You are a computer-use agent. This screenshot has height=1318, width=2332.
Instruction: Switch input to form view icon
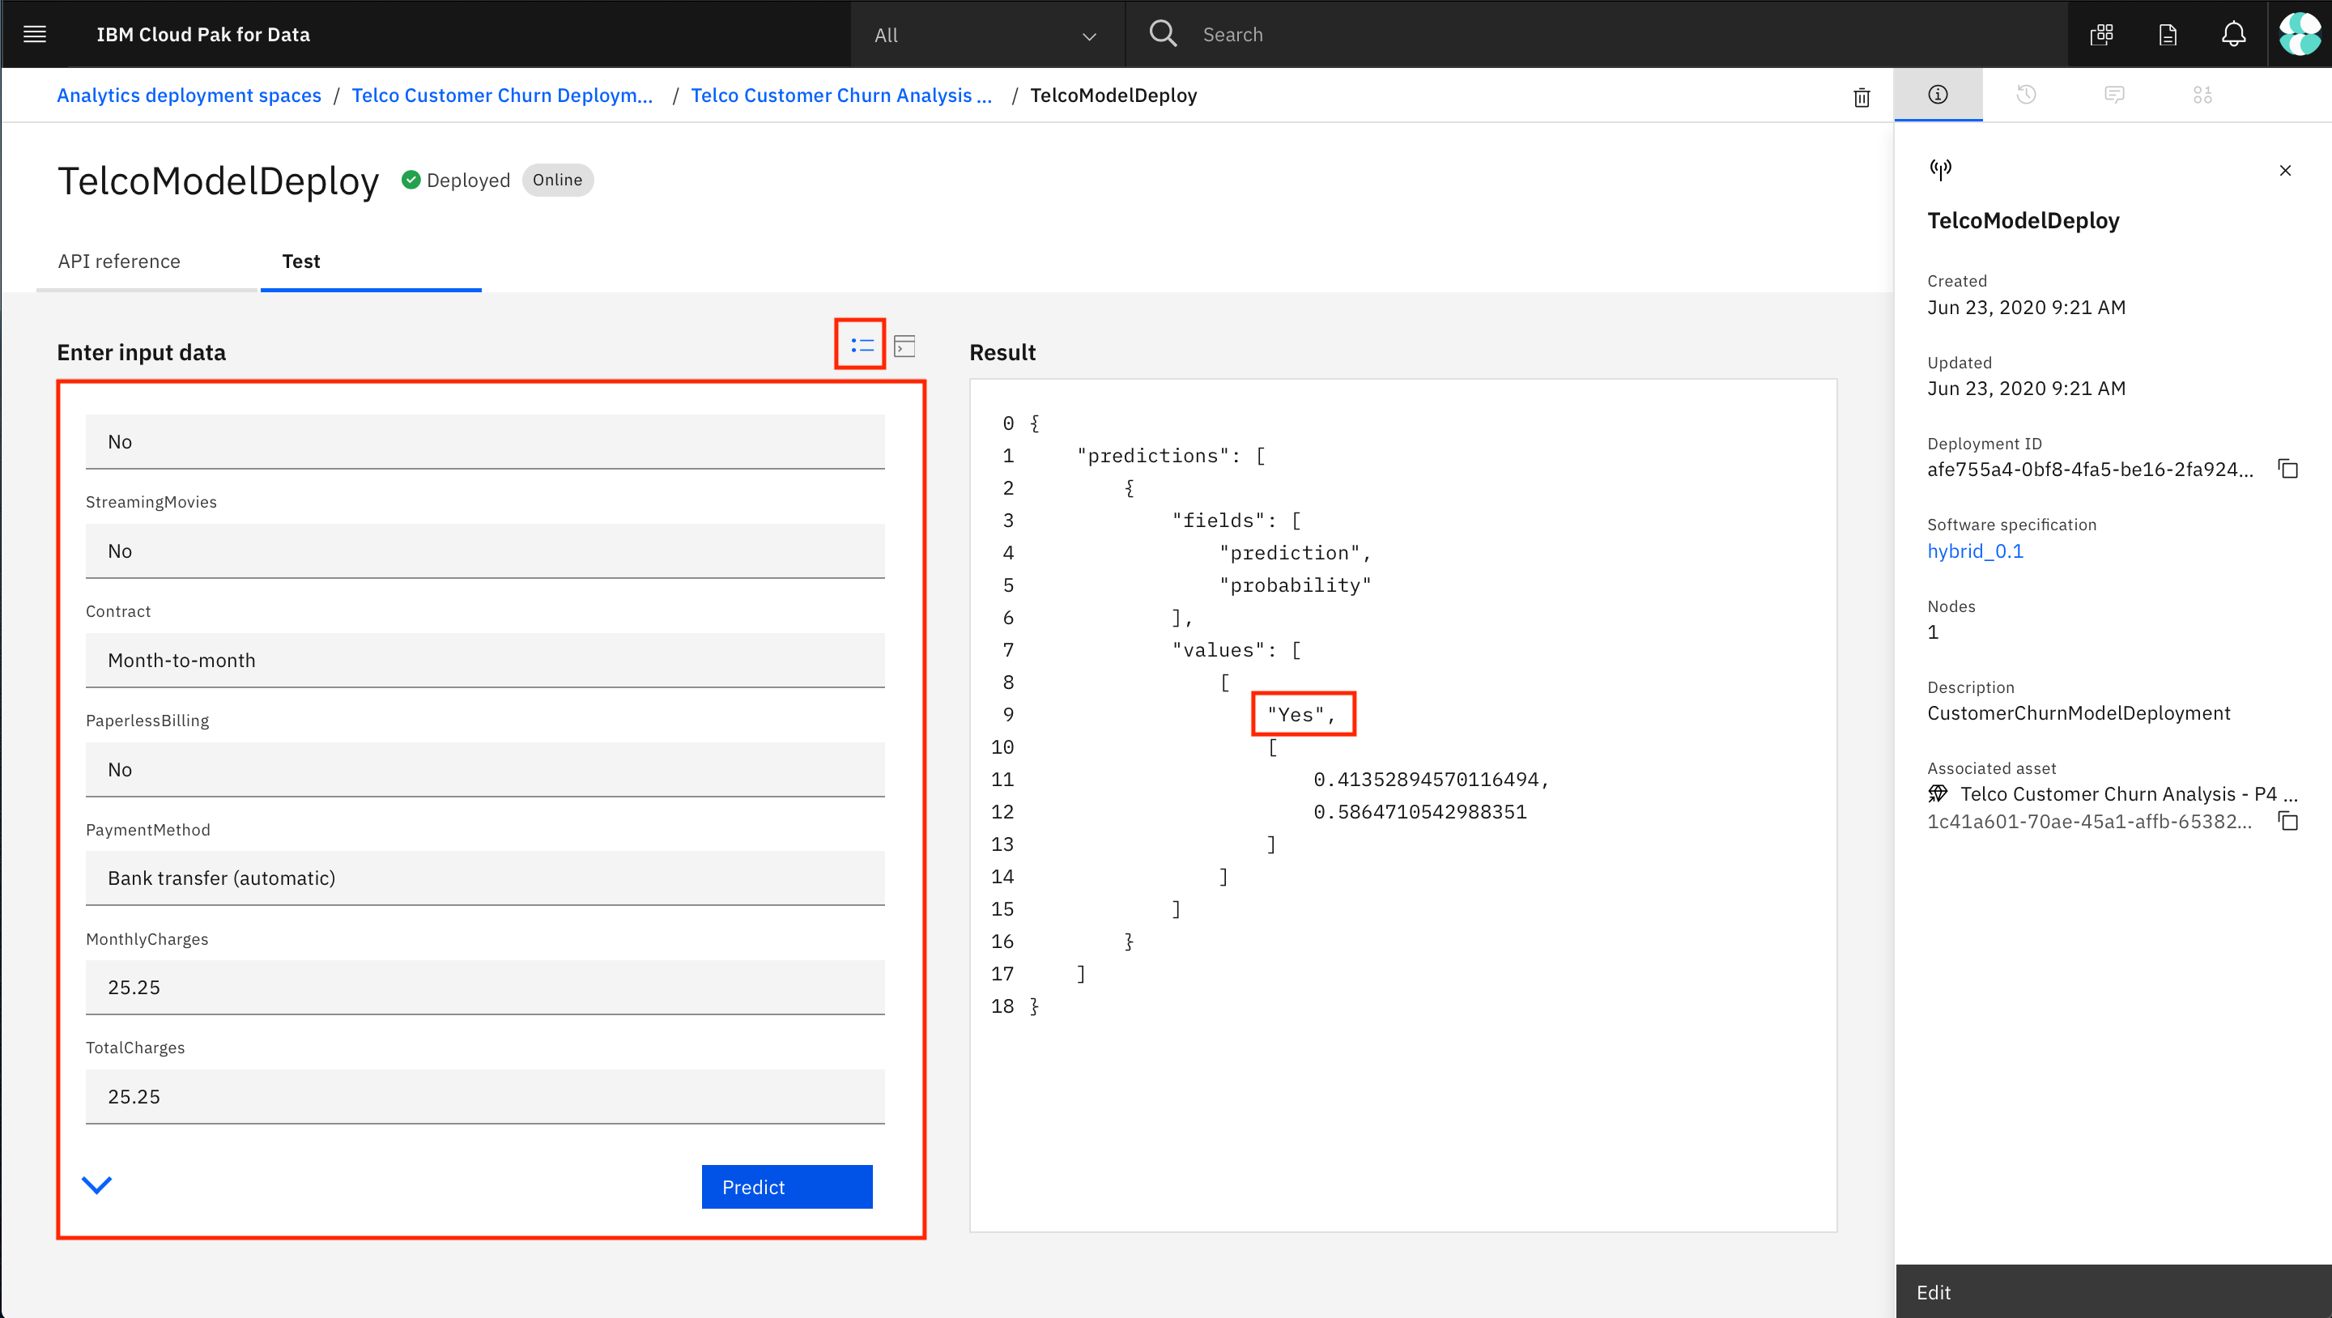pyautogui.click(x=861, y=345)
